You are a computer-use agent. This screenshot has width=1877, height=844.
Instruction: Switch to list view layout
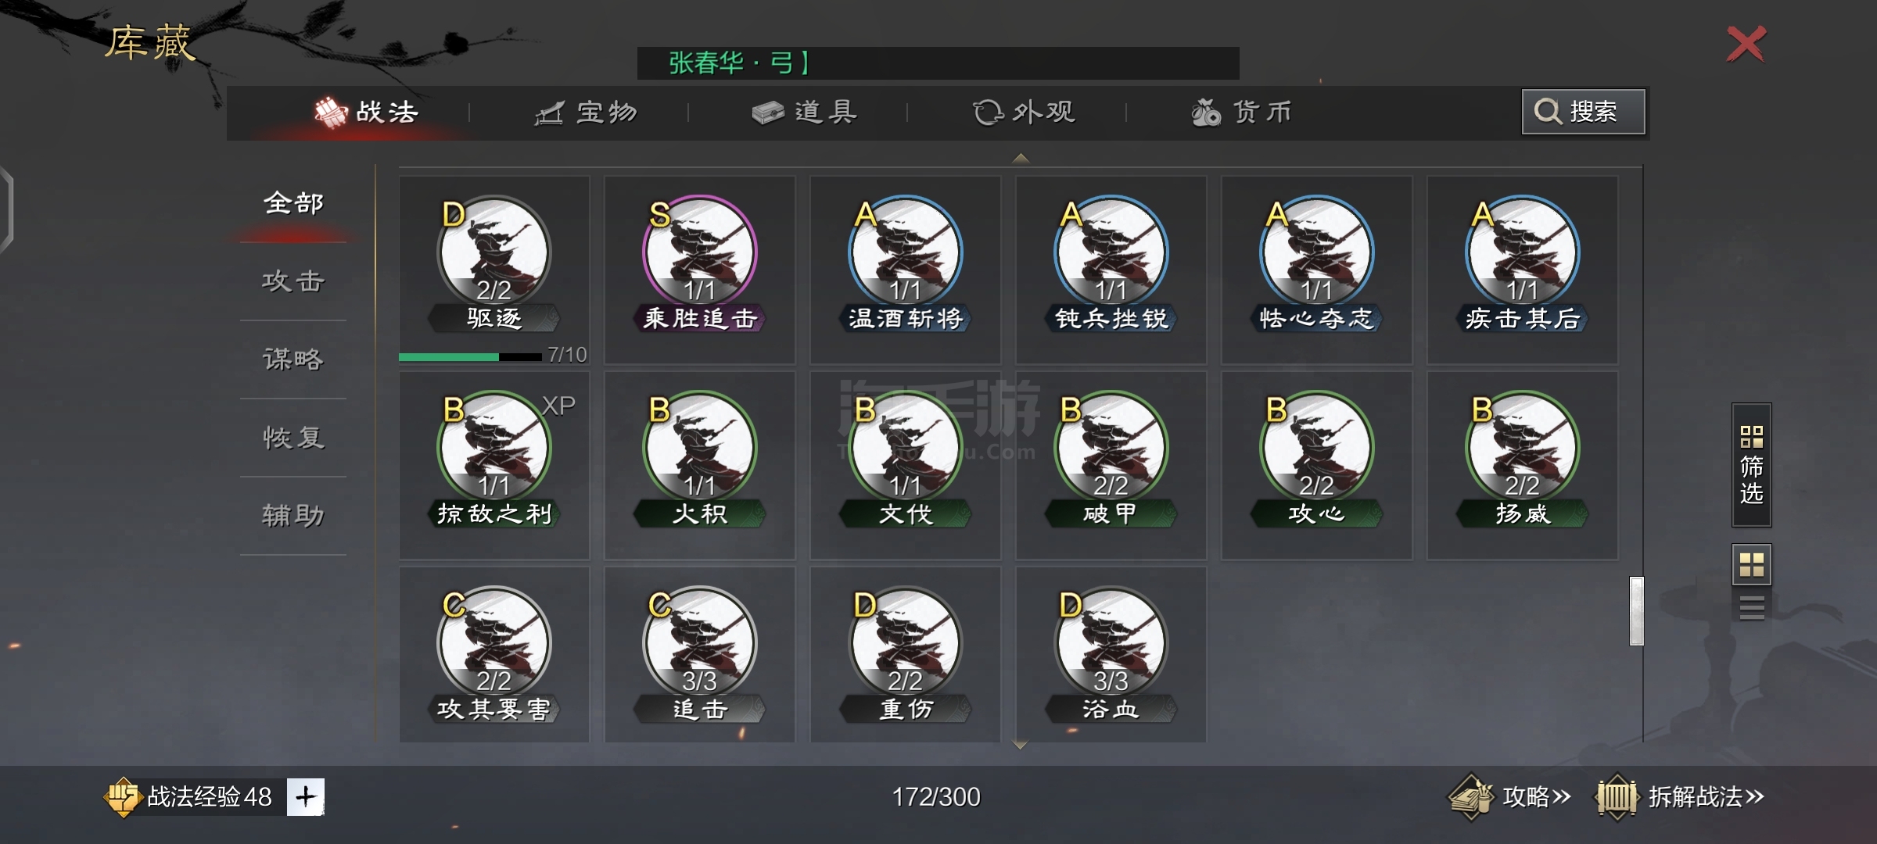[1751, 607]
